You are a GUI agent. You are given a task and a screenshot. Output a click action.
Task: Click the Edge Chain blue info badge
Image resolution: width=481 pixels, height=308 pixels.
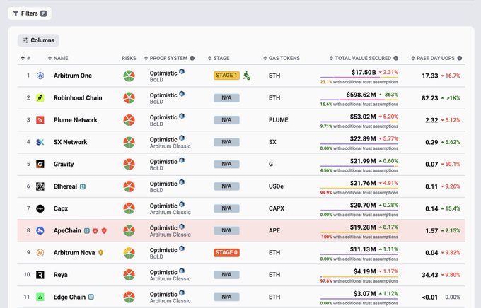[91, 297]
